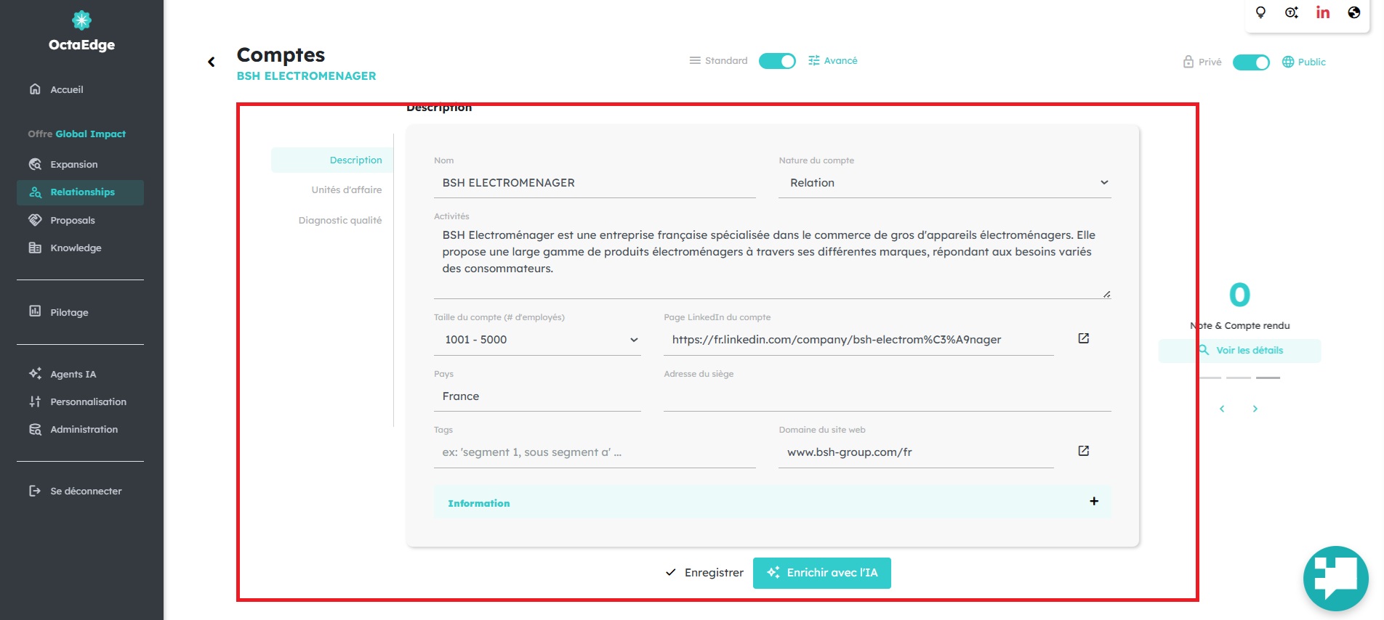1384x620 pixels.
Task: Select the Diagnostic qualité tab
Action: point(332,220)
